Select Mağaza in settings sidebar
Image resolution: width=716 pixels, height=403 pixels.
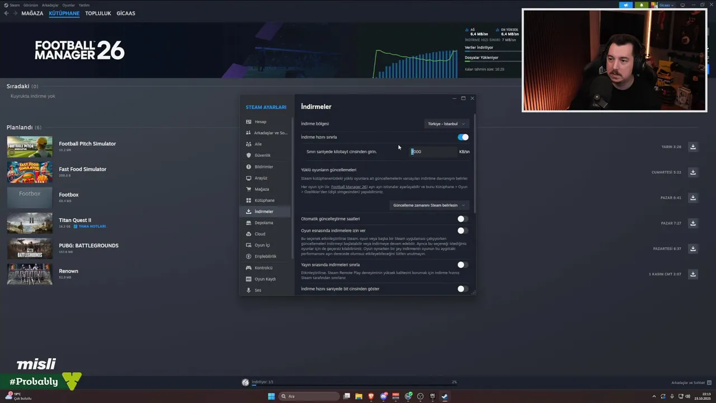[265, 189]
